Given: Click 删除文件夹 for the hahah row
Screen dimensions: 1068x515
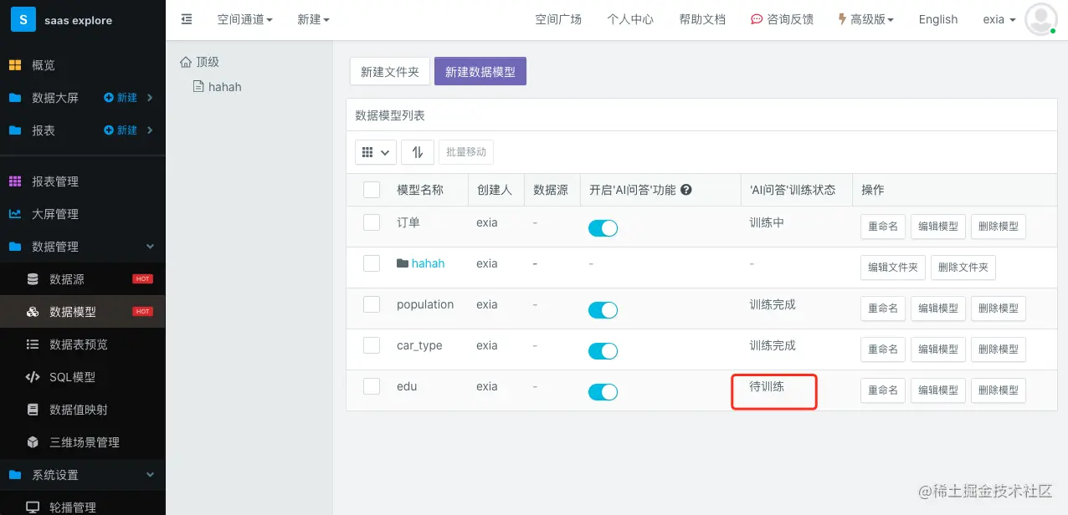Looking at the screenshot, I should [963, 268].
